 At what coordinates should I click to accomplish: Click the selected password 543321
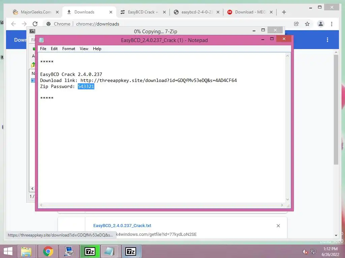point(86,86)
